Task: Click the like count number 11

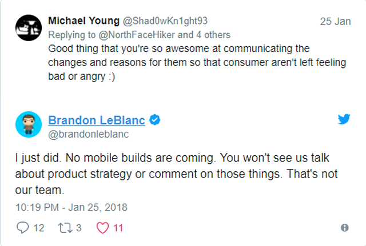Action: 118,228
